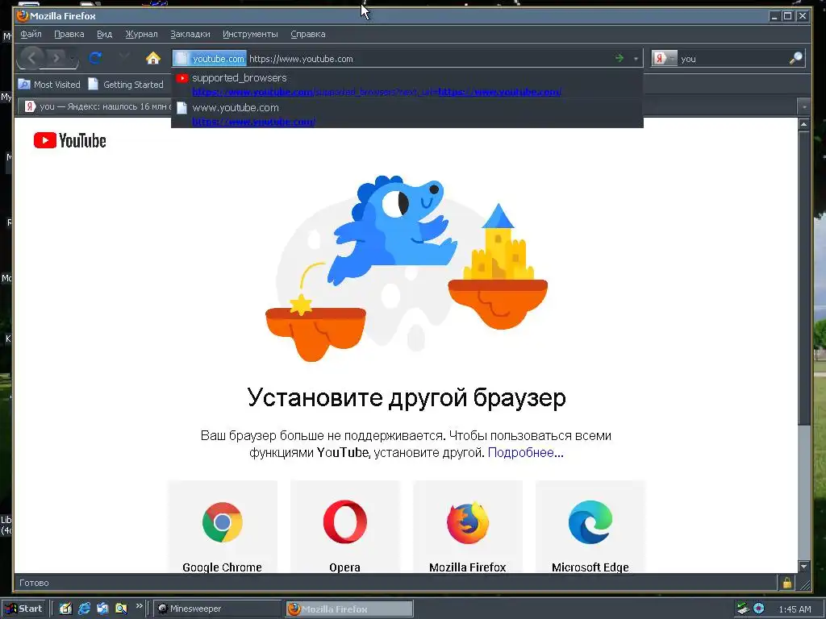Screen dimensions: 826x619
Task: Choose the www.youtube.com autocomplete suggestion
Action: click(x=407, y=114)
